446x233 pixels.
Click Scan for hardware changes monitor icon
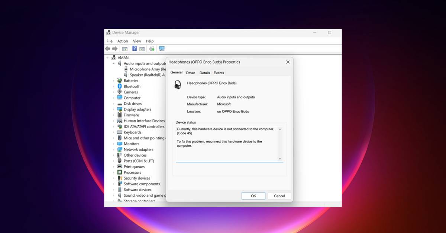tap(162, 49)
